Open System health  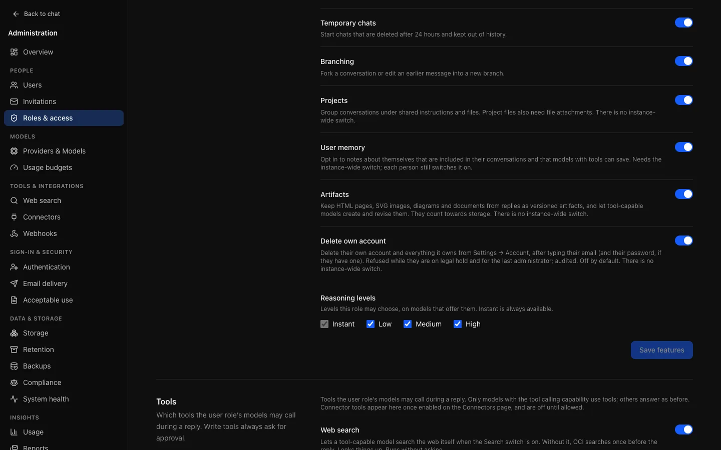[64, 399]
